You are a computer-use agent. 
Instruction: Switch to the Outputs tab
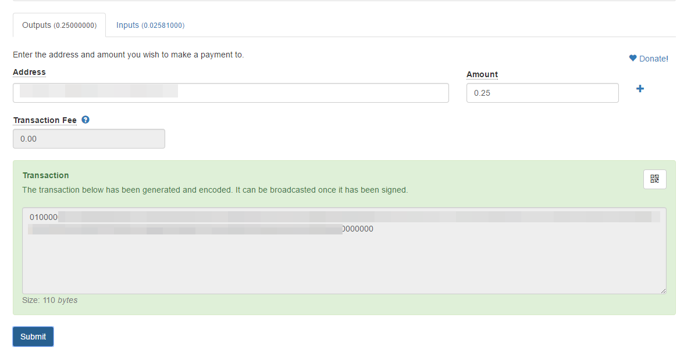[59, 25]
